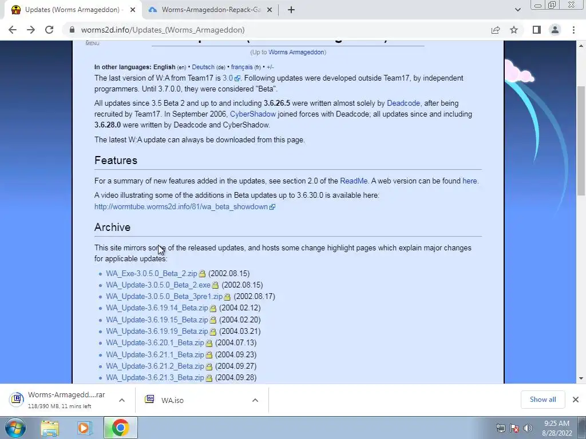Go back to the previous page
586x439 pixels.
13,30
